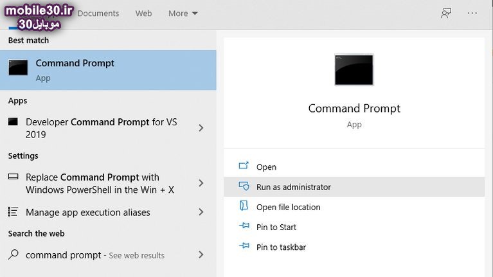This screenshot has height=277, width=493.
Task: Click the Open action icon
Action: point(244,166)
